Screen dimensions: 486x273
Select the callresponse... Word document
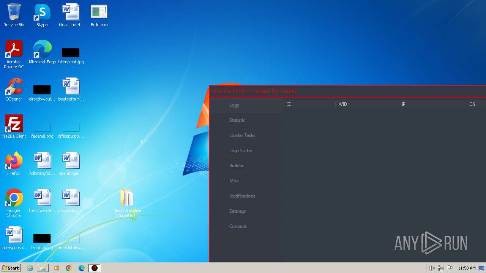[x=14, y=238]
